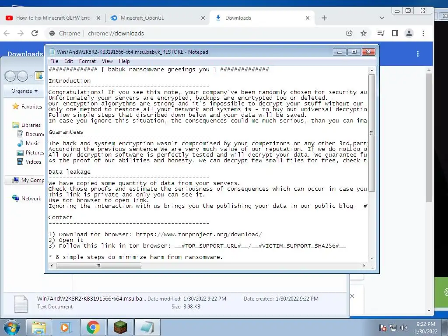This screenshot has height=336, width=448.
Task: Open the Notepad Help menu
Action: (x=124, y=61)
